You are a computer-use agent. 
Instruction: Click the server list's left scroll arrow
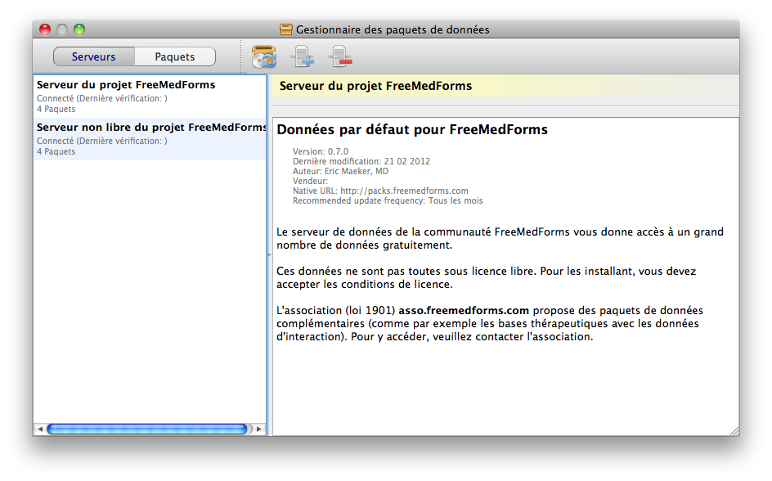(40, 429)
